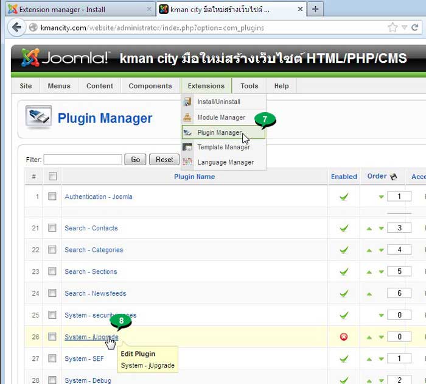426x384 pixels.
Task: Click the Plugin Manager USB plug icon
Action: [x=38, y=117]
